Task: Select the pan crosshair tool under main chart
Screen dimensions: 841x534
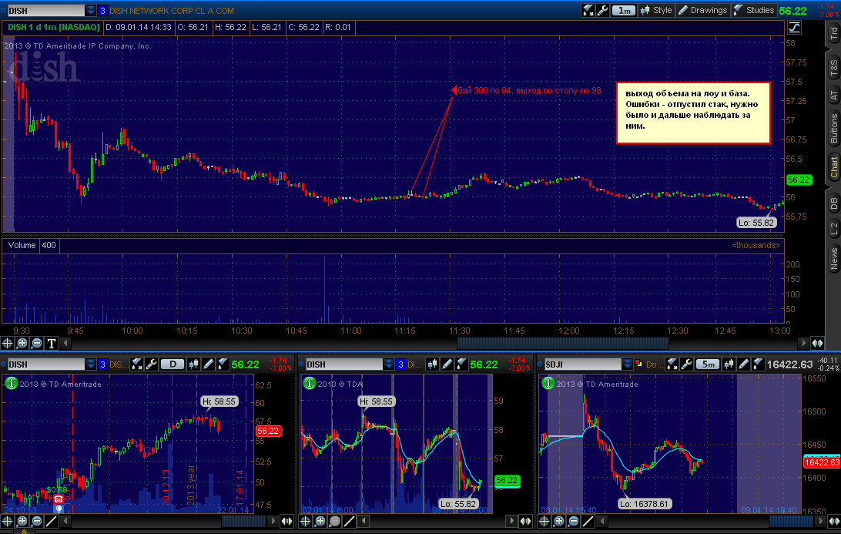Action: 8,343
